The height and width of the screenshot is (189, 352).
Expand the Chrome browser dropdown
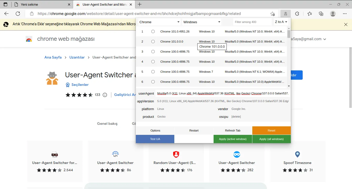[159, 22]
